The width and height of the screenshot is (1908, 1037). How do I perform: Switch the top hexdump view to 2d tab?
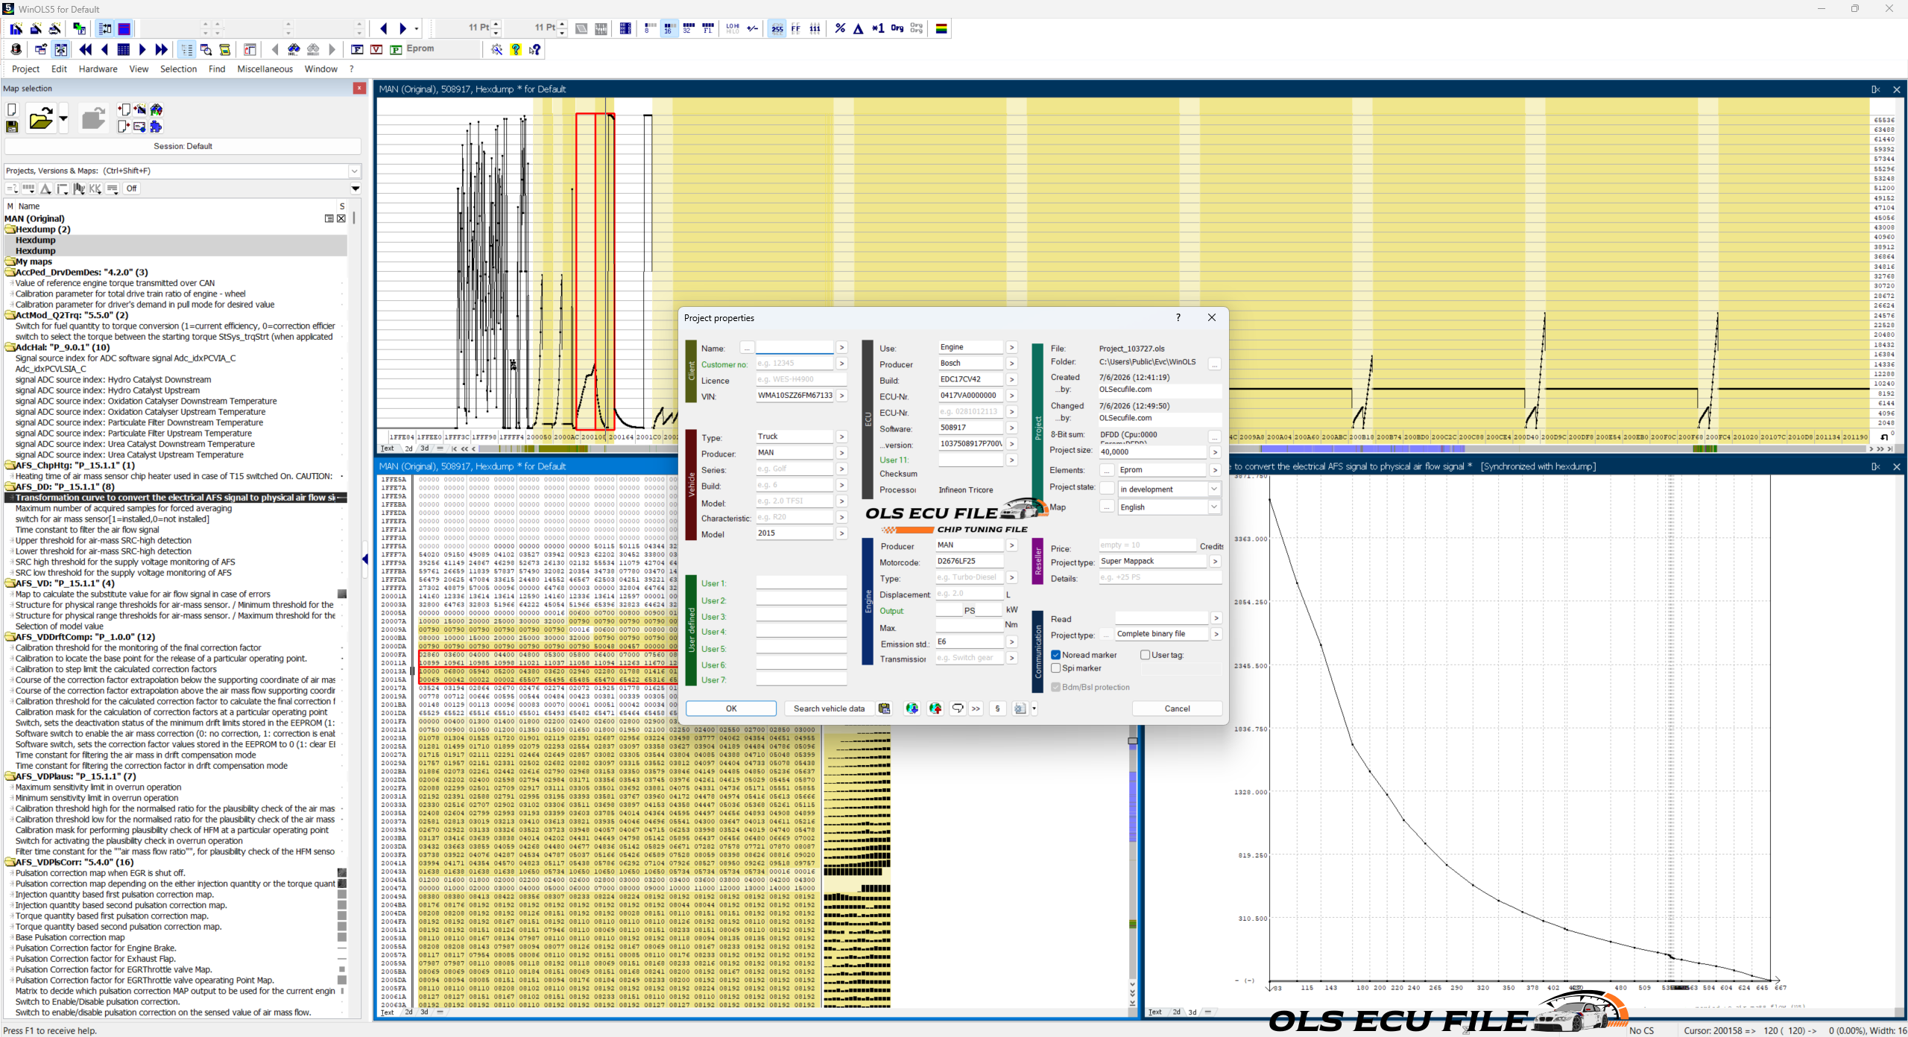click(x=408, y=448)
